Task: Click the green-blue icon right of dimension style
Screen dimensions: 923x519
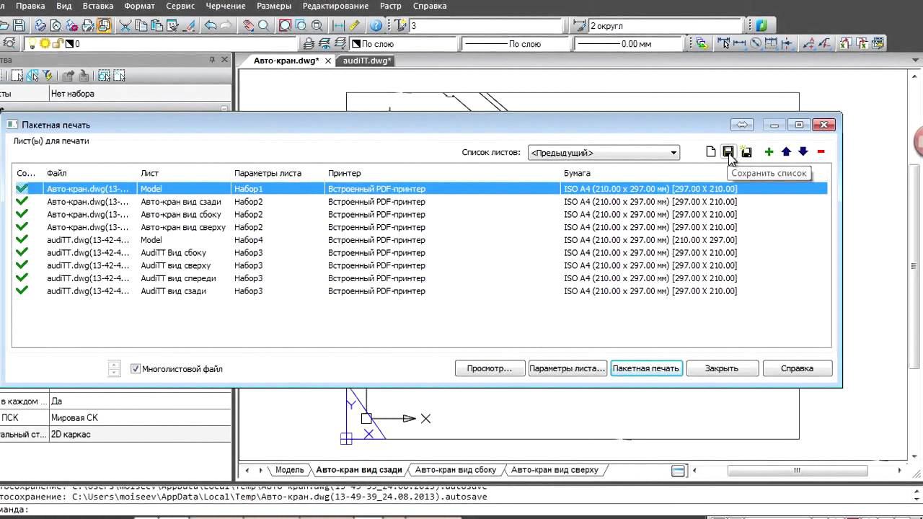Action: pos(761,25)
